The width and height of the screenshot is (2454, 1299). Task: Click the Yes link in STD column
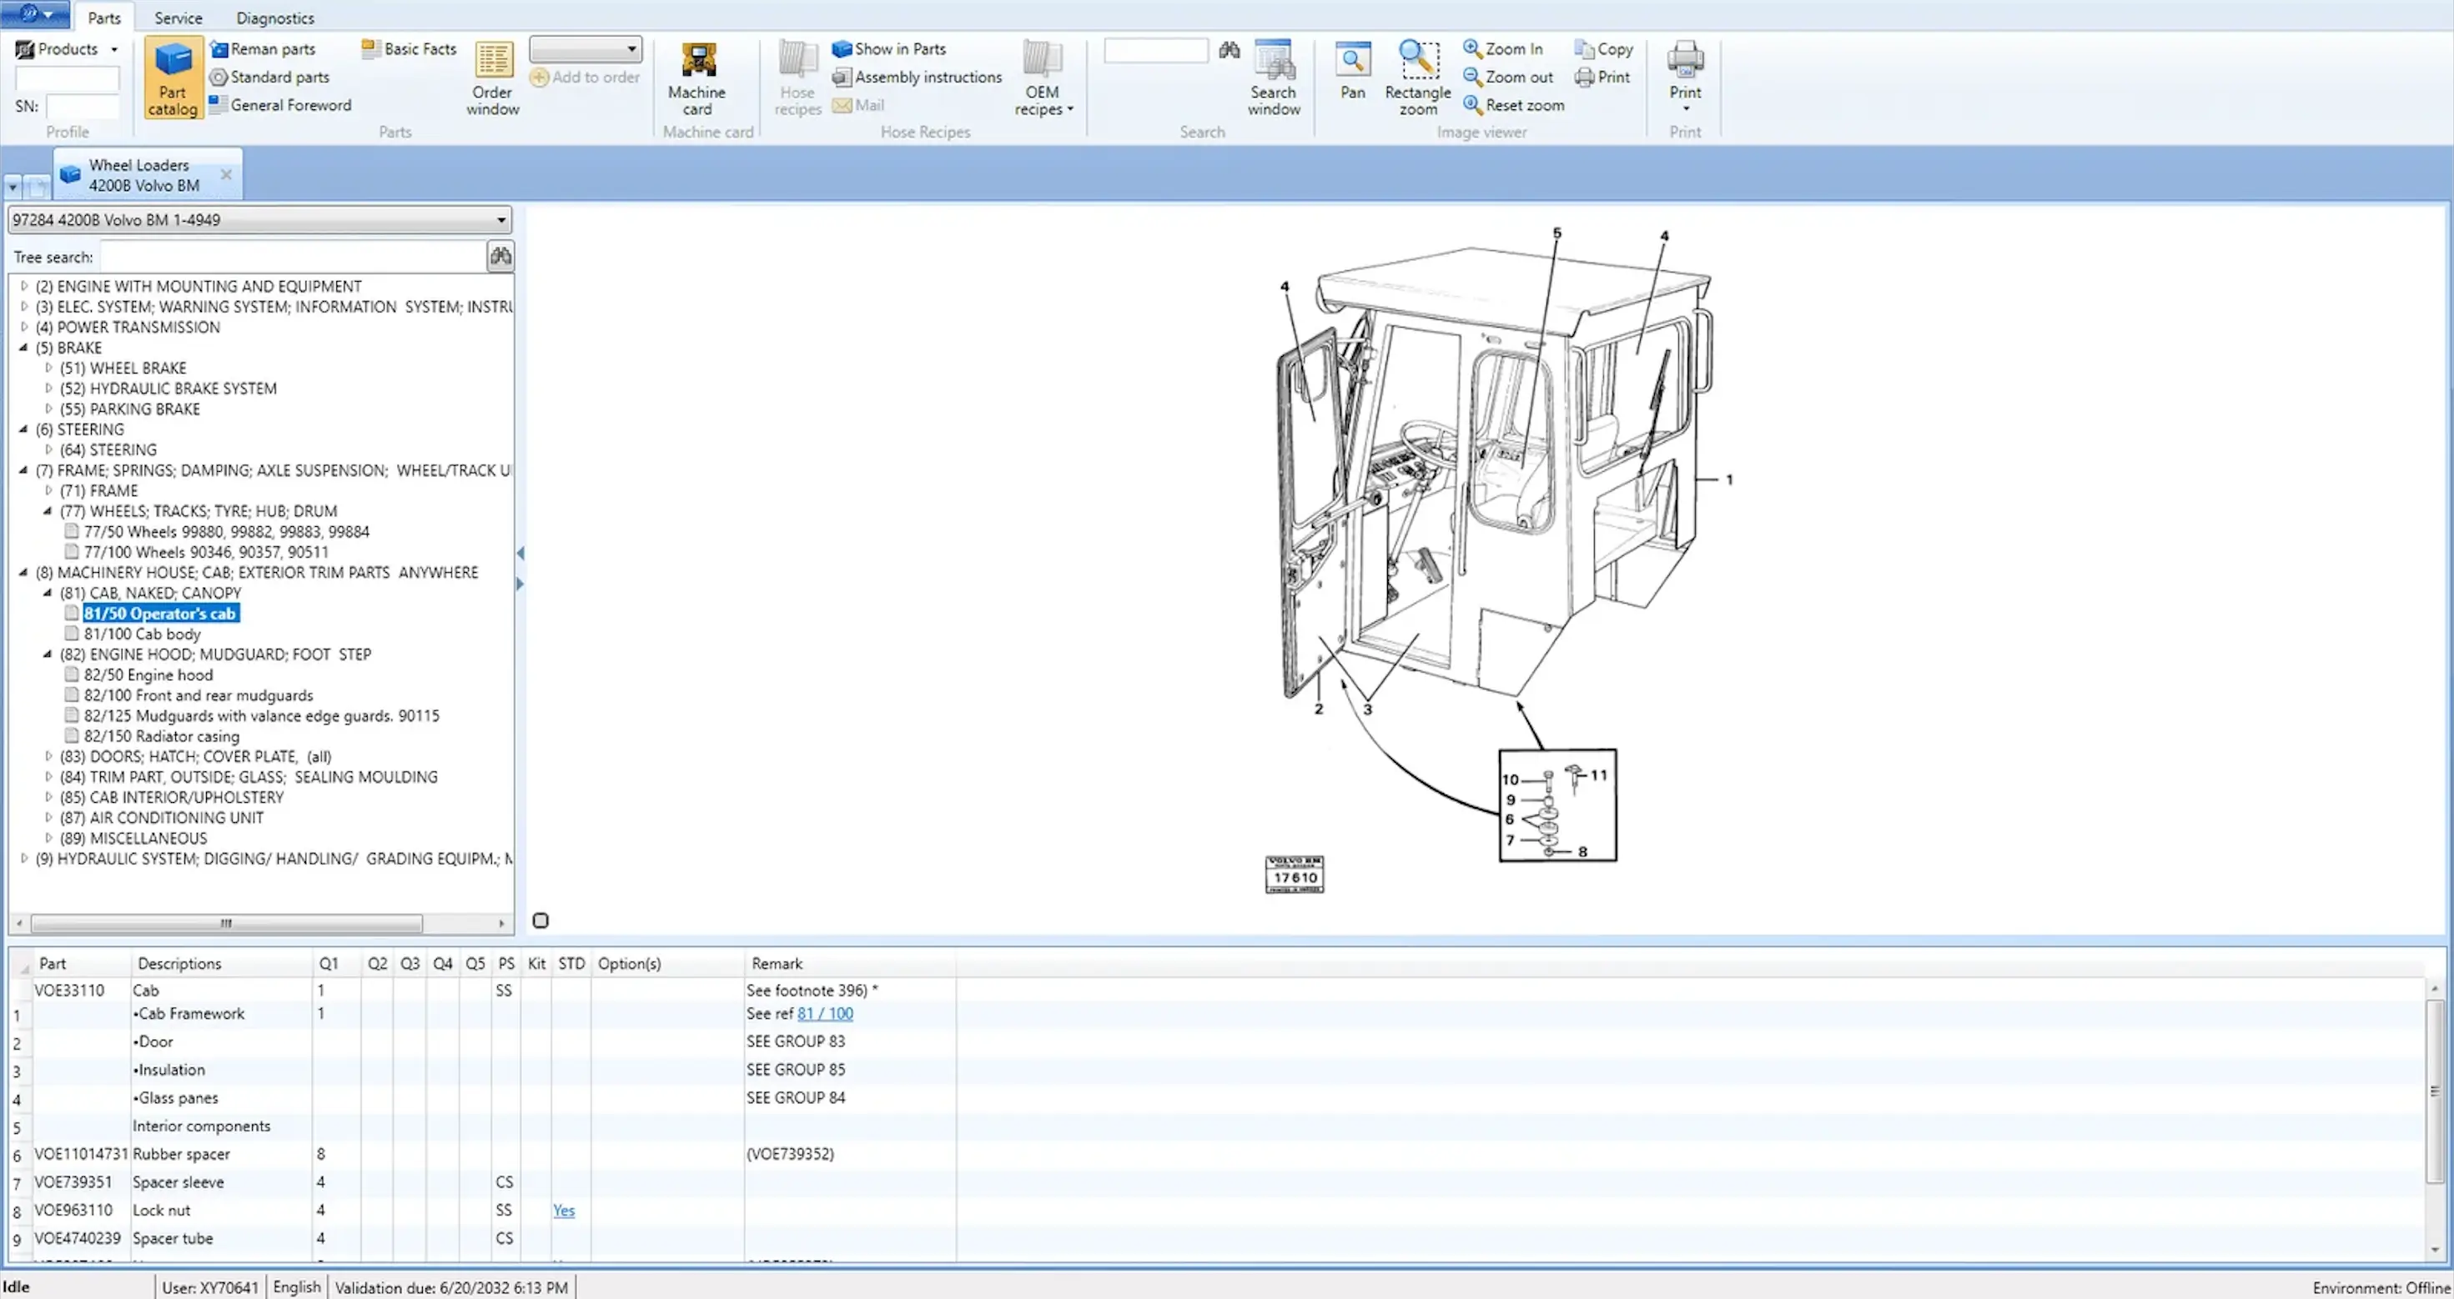(563, 1211)
